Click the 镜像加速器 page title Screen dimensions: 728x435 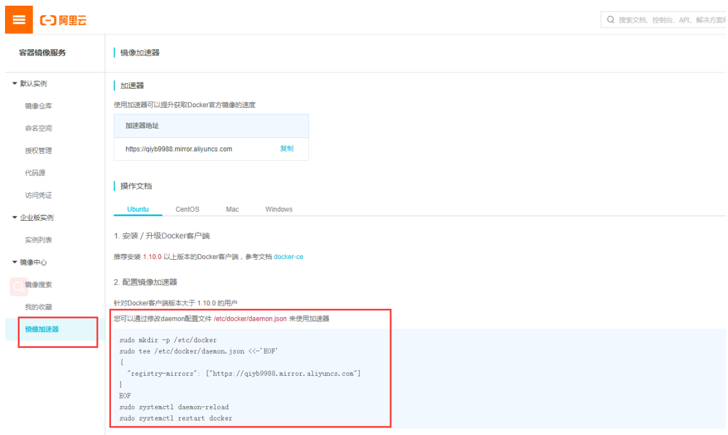tap(140, 52)
